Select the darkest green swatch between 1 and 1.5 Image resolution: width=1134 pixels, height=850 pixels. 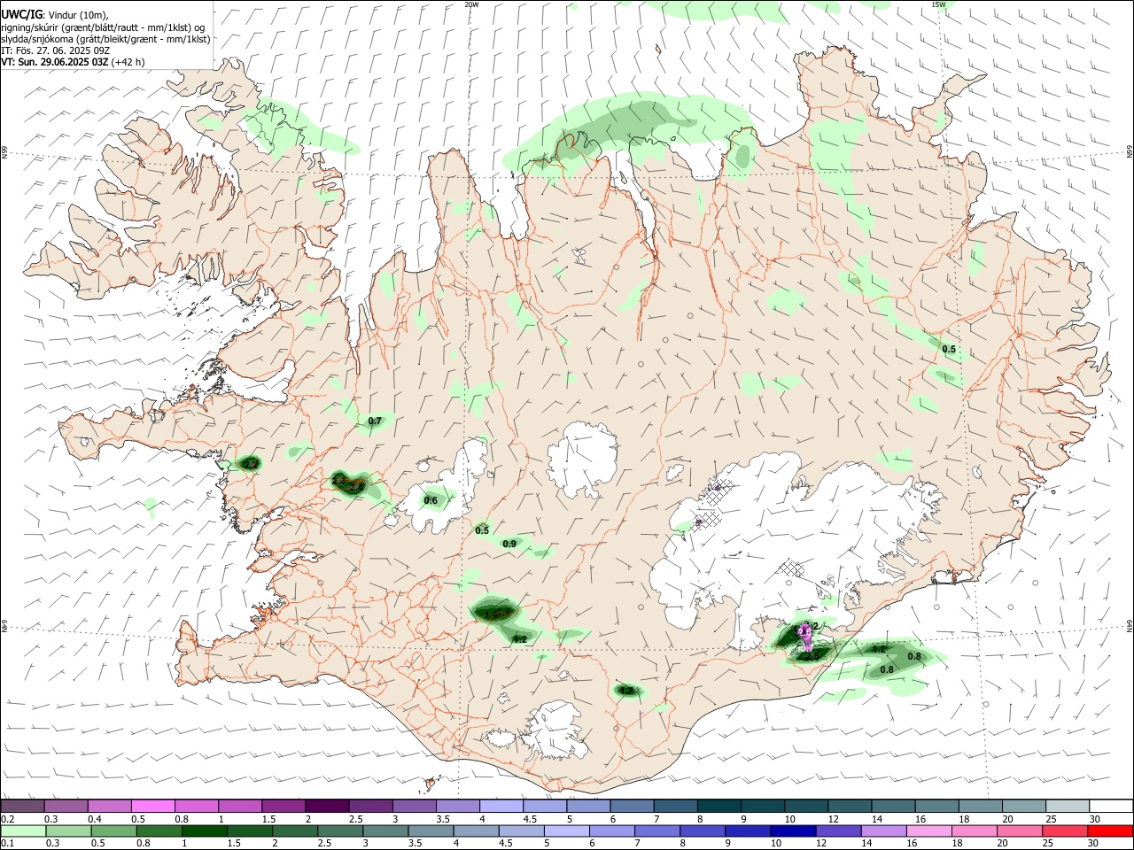click(204, 831)
